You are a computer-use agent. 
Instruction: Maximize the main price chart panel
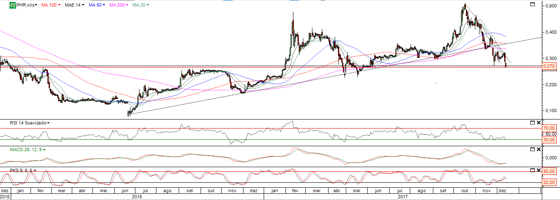coord(532,5)
